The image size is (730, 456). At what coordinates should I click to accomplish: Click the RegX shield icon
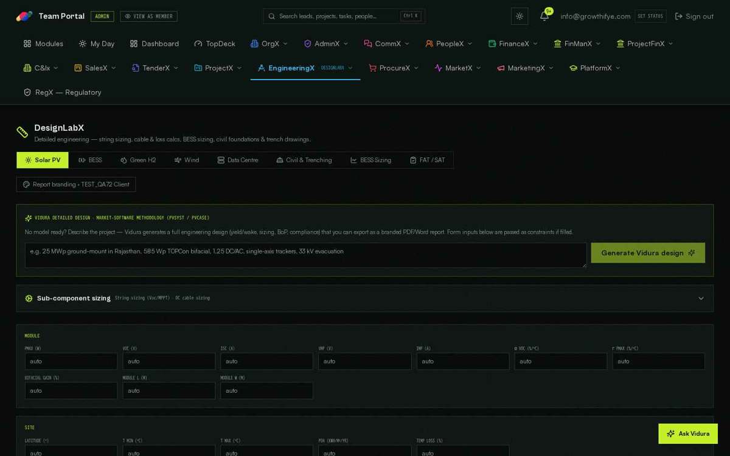coord(27,92)
